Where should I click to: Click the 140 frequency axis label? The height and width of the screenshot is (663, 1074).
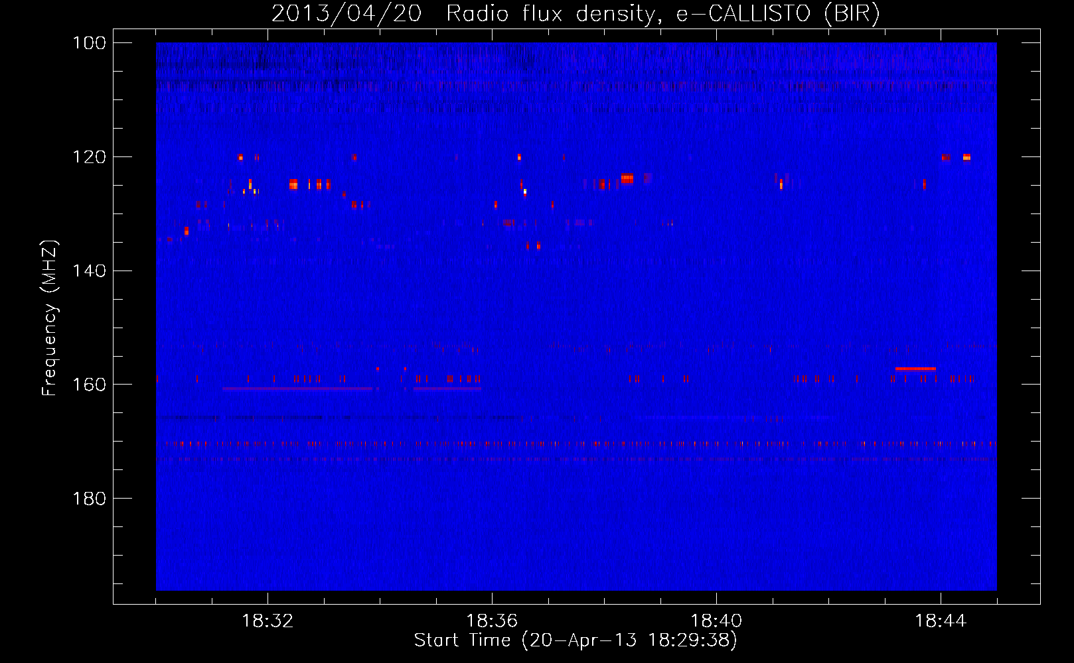[x=90, y=271]
